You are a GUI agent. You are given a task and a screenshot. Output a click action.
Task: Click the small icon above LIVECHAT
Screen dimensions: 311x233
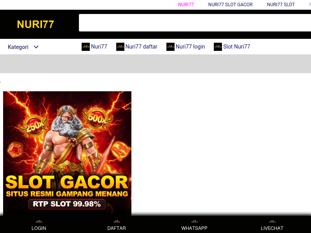pyautogui.click(x=272, y=222)
